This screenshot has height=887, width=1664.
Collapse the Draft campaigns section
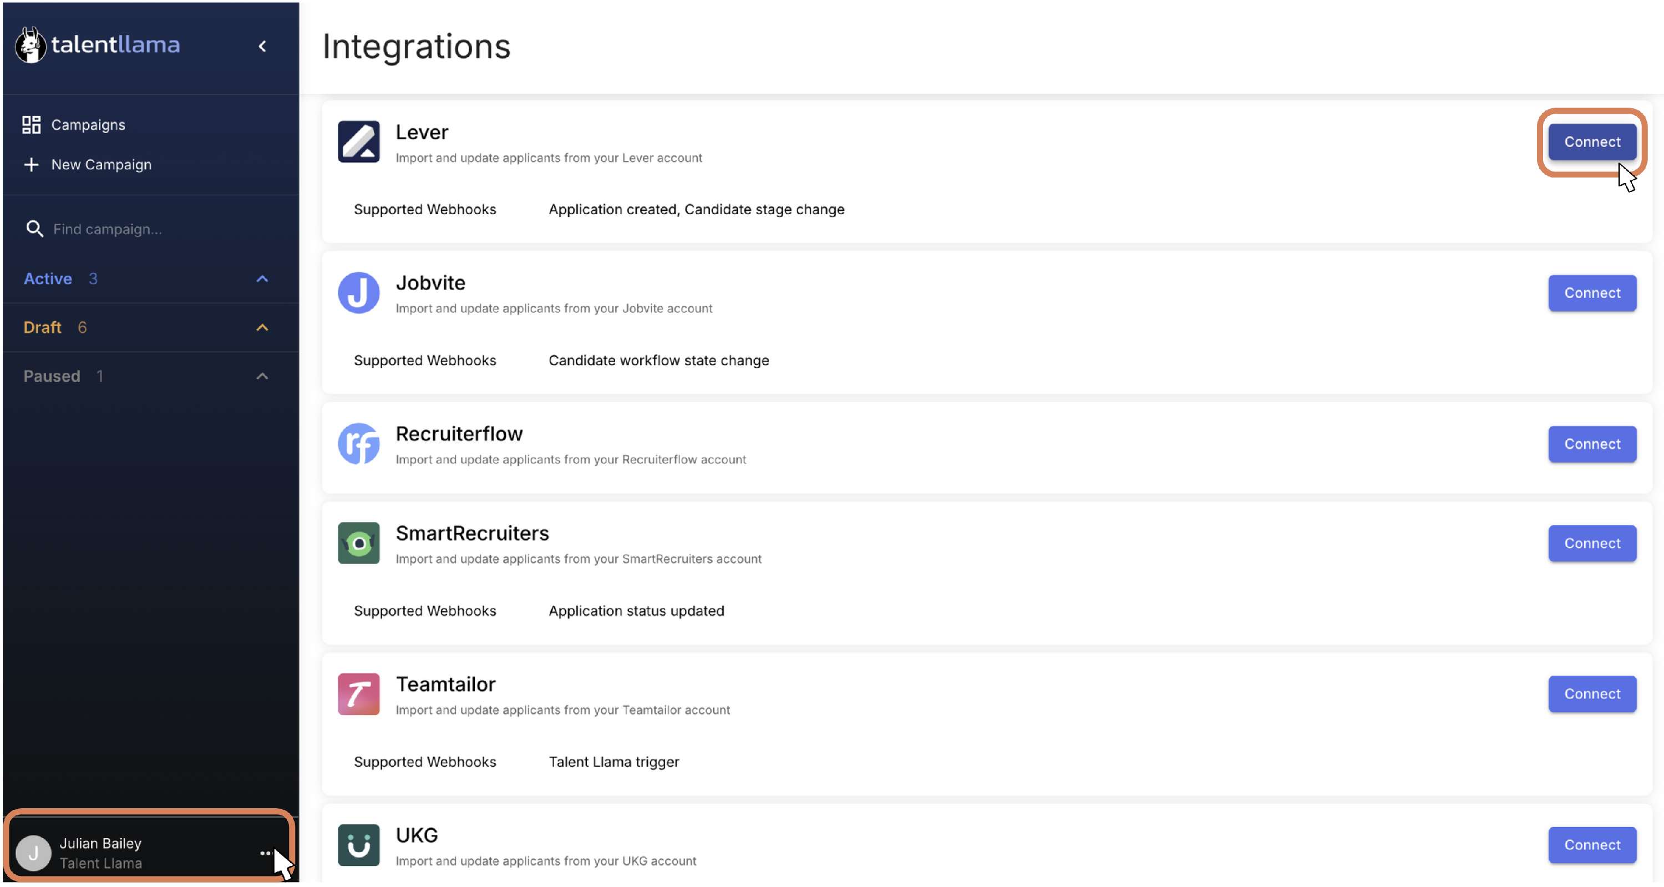tap(262, 327)
